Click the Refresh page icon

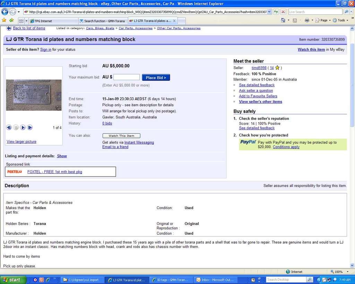click(276, 12)
